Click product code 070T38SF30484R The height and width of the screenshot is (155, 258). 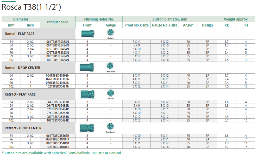tap(58, 109)
